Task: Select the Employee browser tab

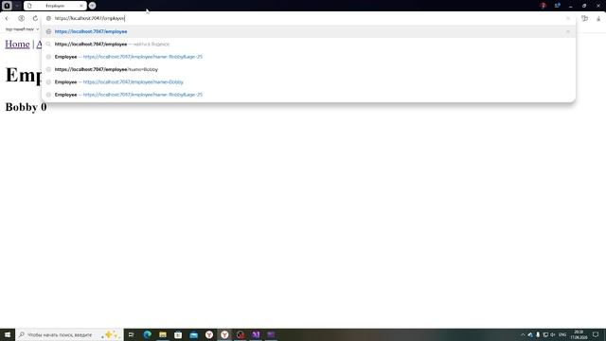Action: coord(55,6)
